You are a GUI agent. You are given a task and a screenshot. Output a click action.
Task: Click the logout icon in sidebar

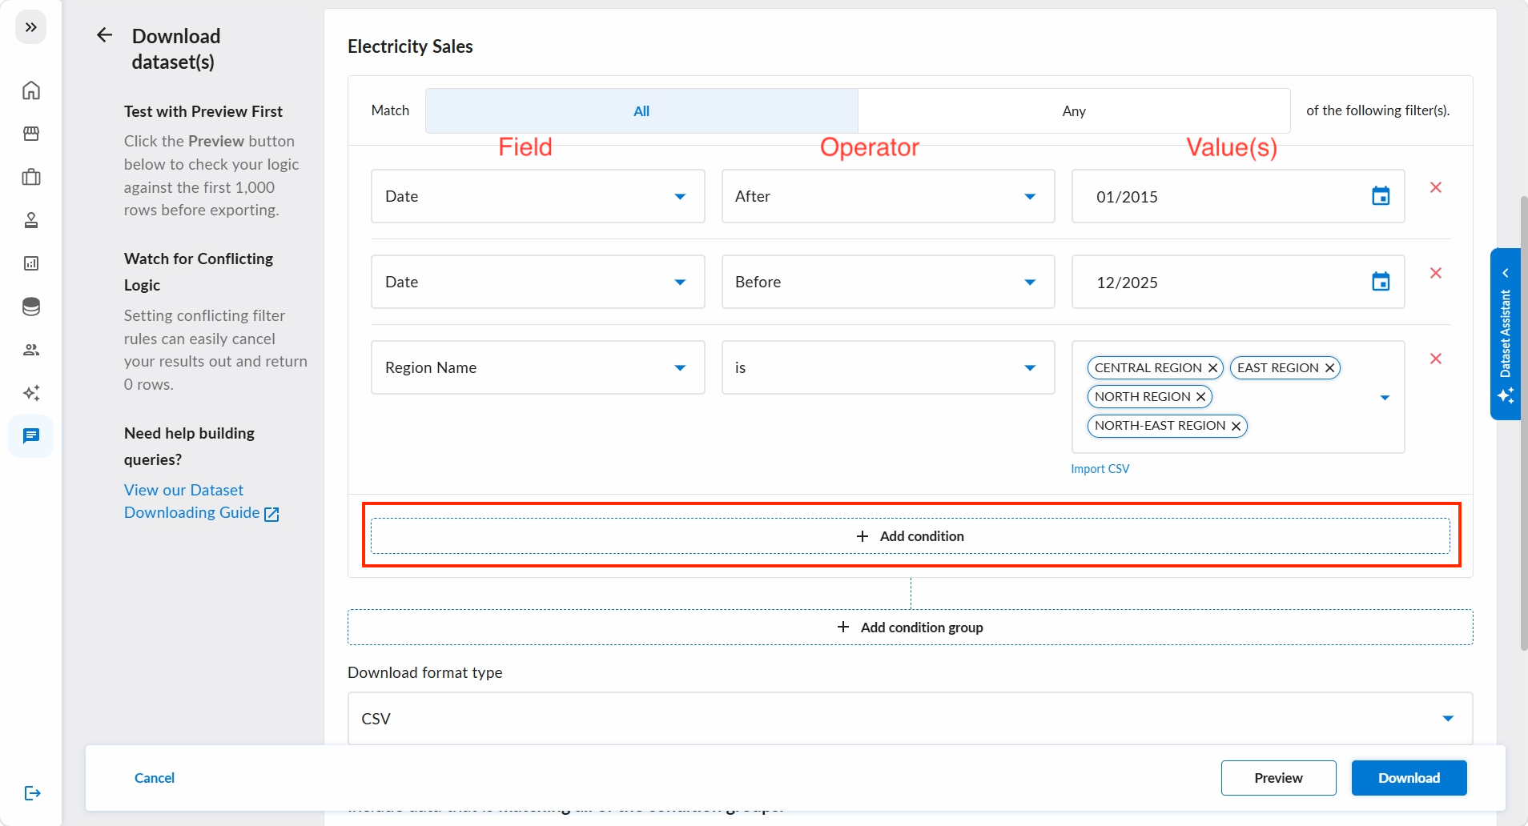[32, 793]
